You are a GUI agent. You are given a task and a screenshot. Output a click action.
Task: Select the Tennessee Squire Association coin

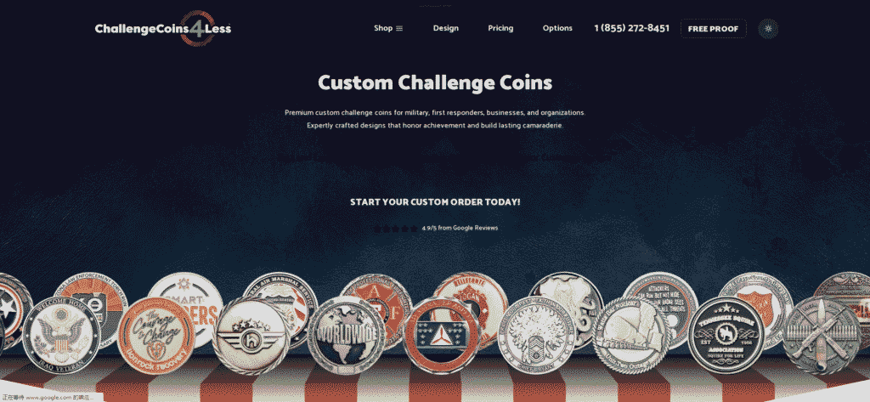[x=726, y=334]
